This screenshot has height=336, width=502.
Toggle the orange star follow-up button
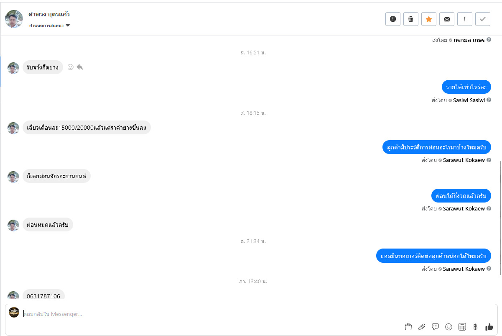[x=429, y=19]
